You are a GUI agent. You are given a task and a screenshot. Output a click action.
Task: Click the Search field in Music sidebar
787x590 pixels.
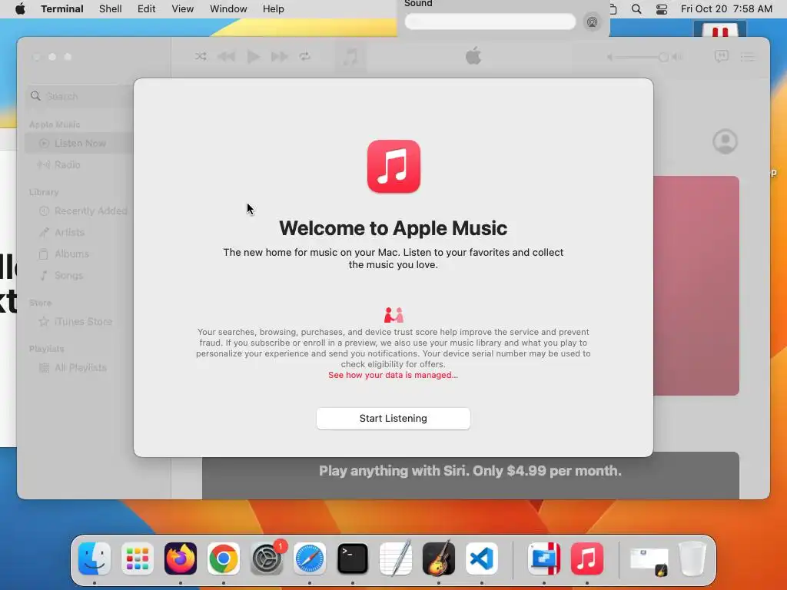[x=80, y=96]
